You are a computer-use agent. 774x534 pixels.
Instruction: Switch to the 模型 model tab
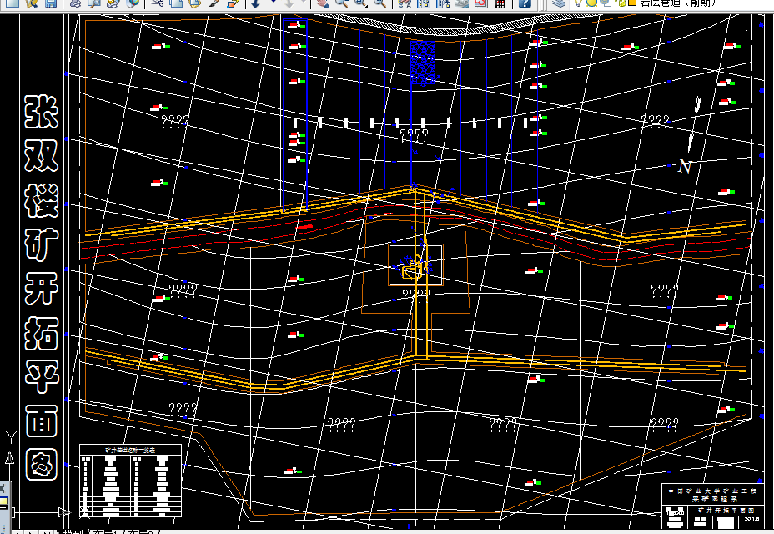73,532
